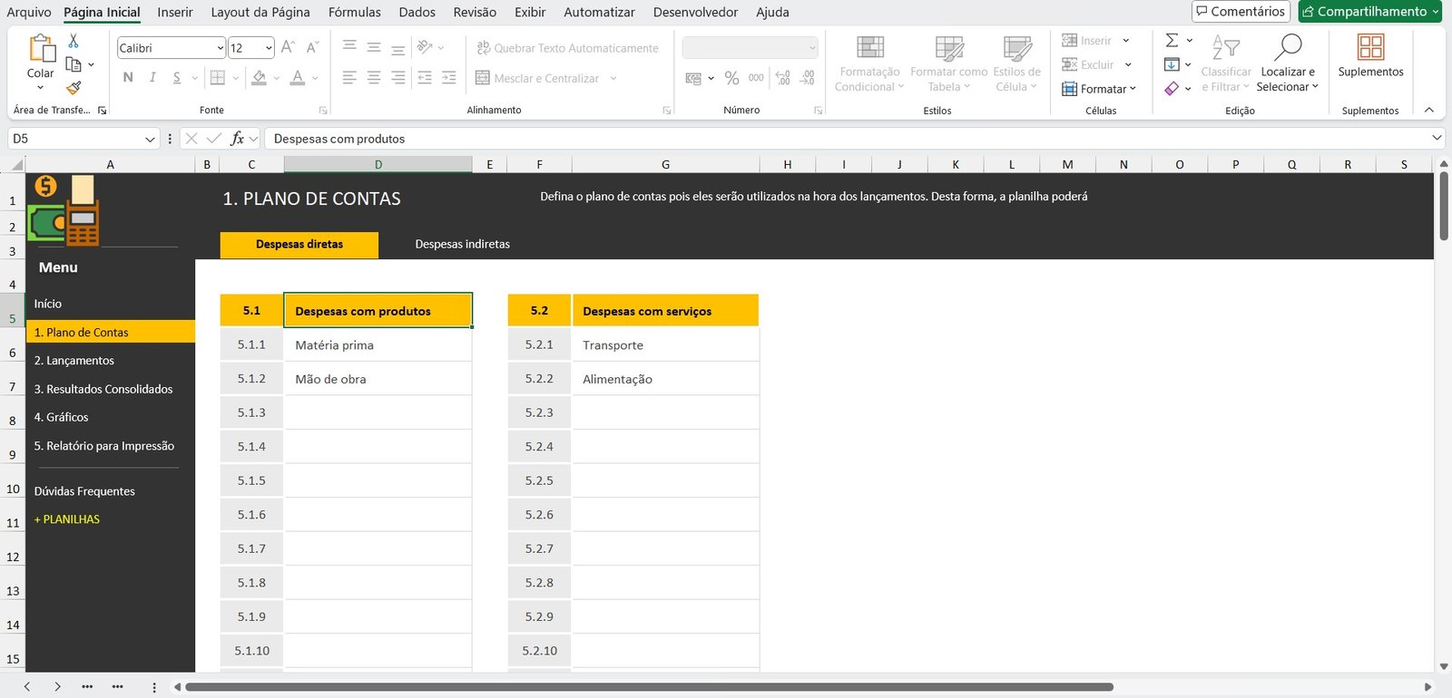The height and width of the screenshot is (698, 1452).
Task: Click the Inserir cells button
Action: pyautogui.click(x=1087, y=41)
